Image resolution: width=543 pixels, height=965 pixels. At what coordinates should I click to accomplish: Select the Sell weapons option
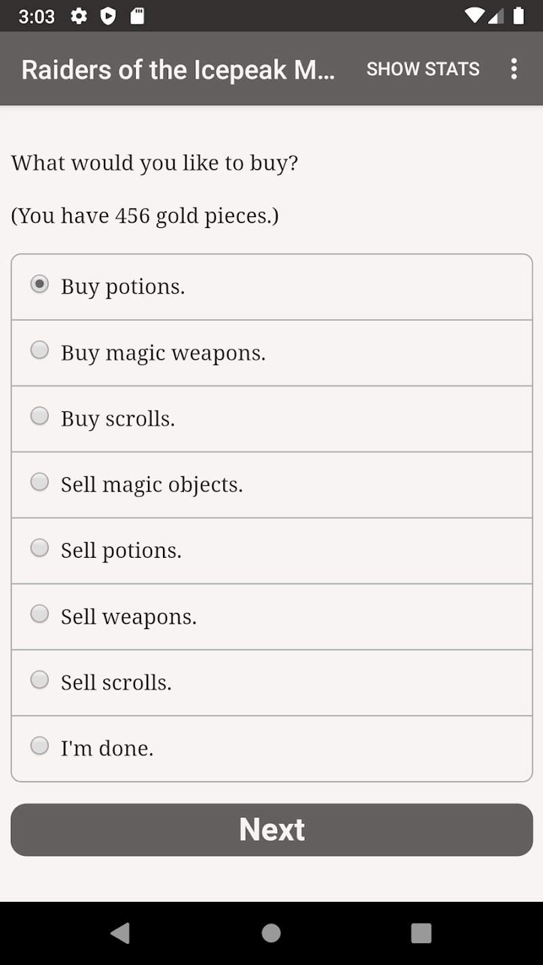click(40, 614)
